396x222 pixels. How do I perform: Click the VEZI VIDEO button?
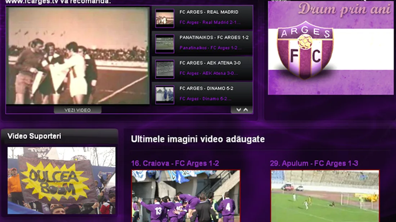click(x=77, y=110)
